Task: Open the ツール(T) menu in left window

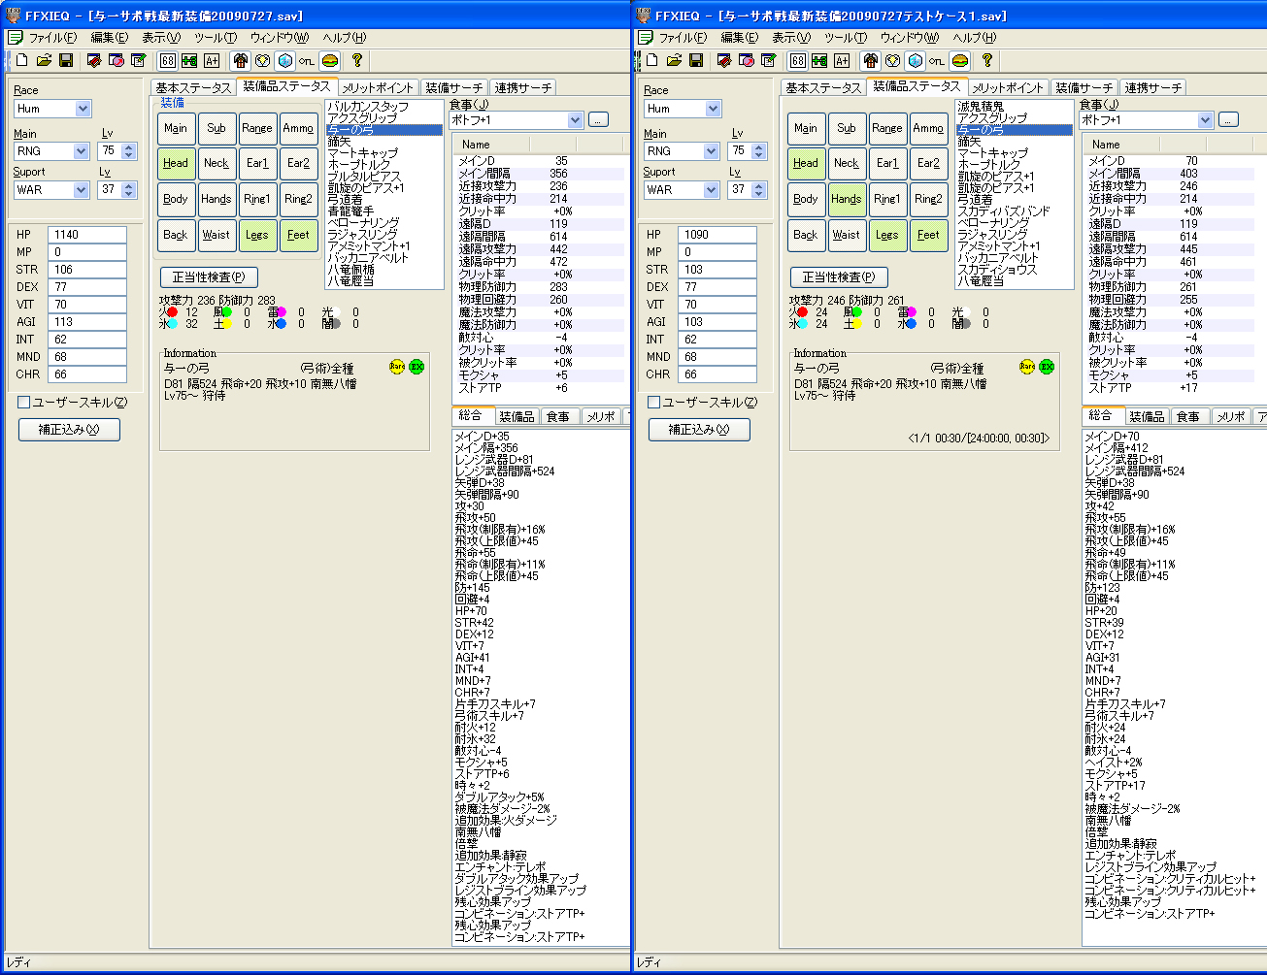Action: 215,38
